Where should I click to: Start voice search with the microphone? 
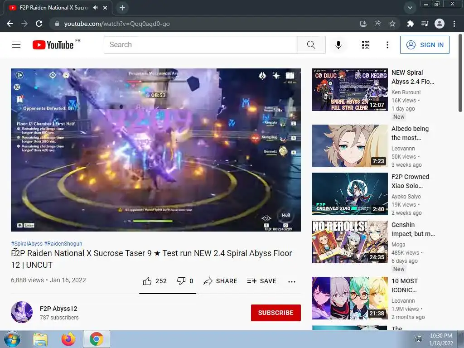point(338,45)
